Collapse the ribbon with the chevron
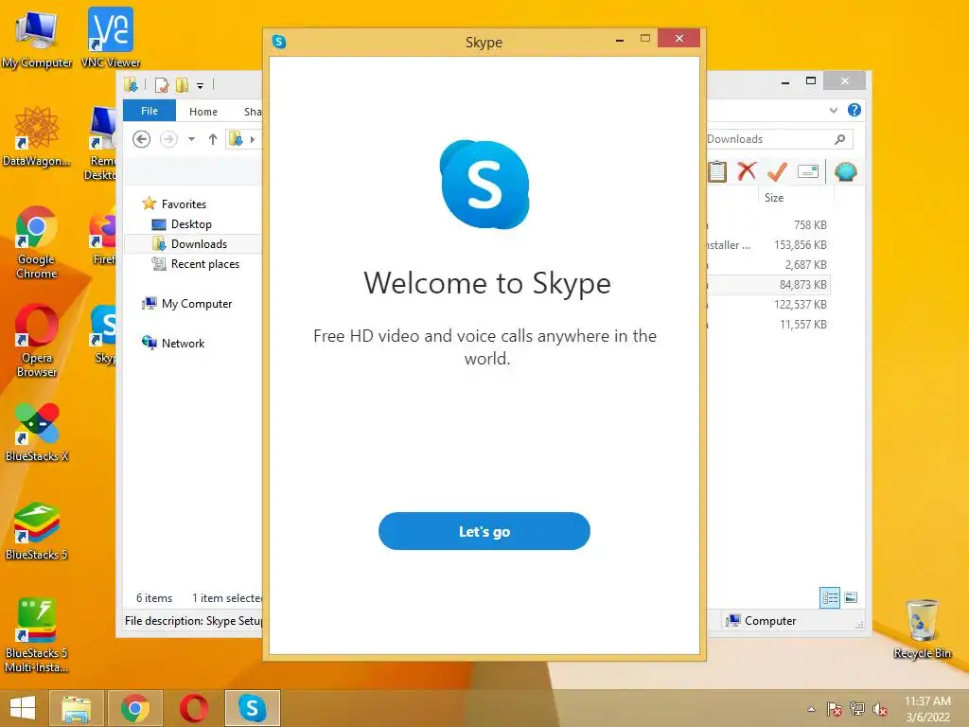 [x=833, y=110]
